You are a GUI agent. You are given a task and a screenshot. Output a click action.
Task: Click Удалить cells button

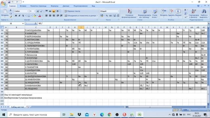[x=171, y=13]
